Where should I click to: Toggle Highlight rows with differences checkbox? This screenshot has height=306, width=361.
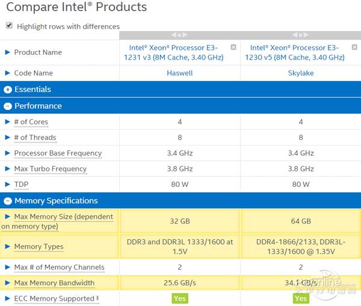click(x=9, y=25)
